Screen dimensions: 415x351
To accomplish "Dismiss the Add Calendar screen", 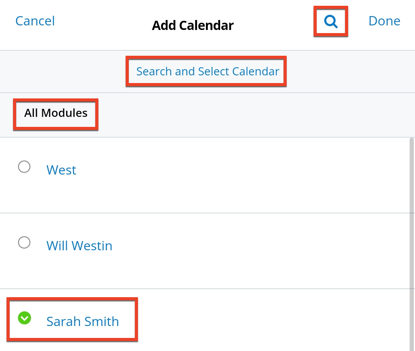I will click(x=35, y=21).
